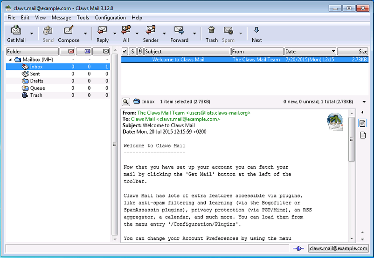Viewport: 374px width, 258px height.
Task: Toggle the mark column header checkmark
Action: [x=125, y=51]
